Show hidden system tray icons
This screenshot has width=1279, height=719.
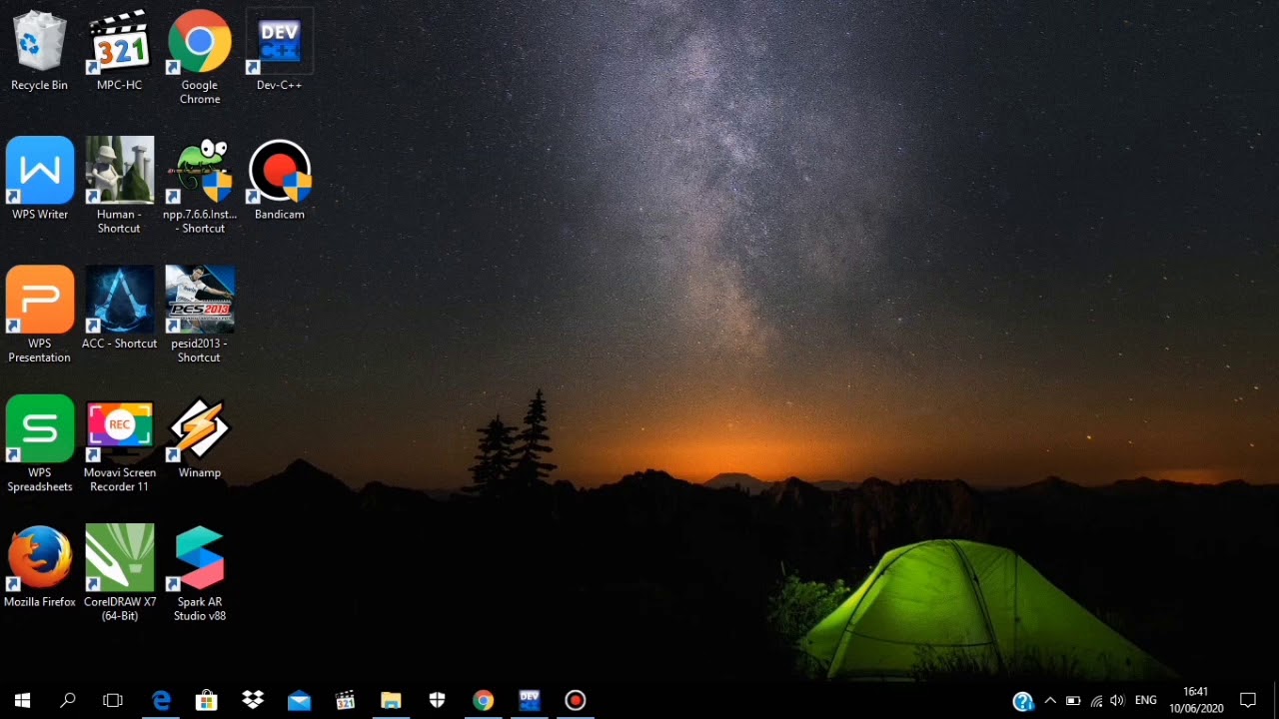coord(1050,701)
